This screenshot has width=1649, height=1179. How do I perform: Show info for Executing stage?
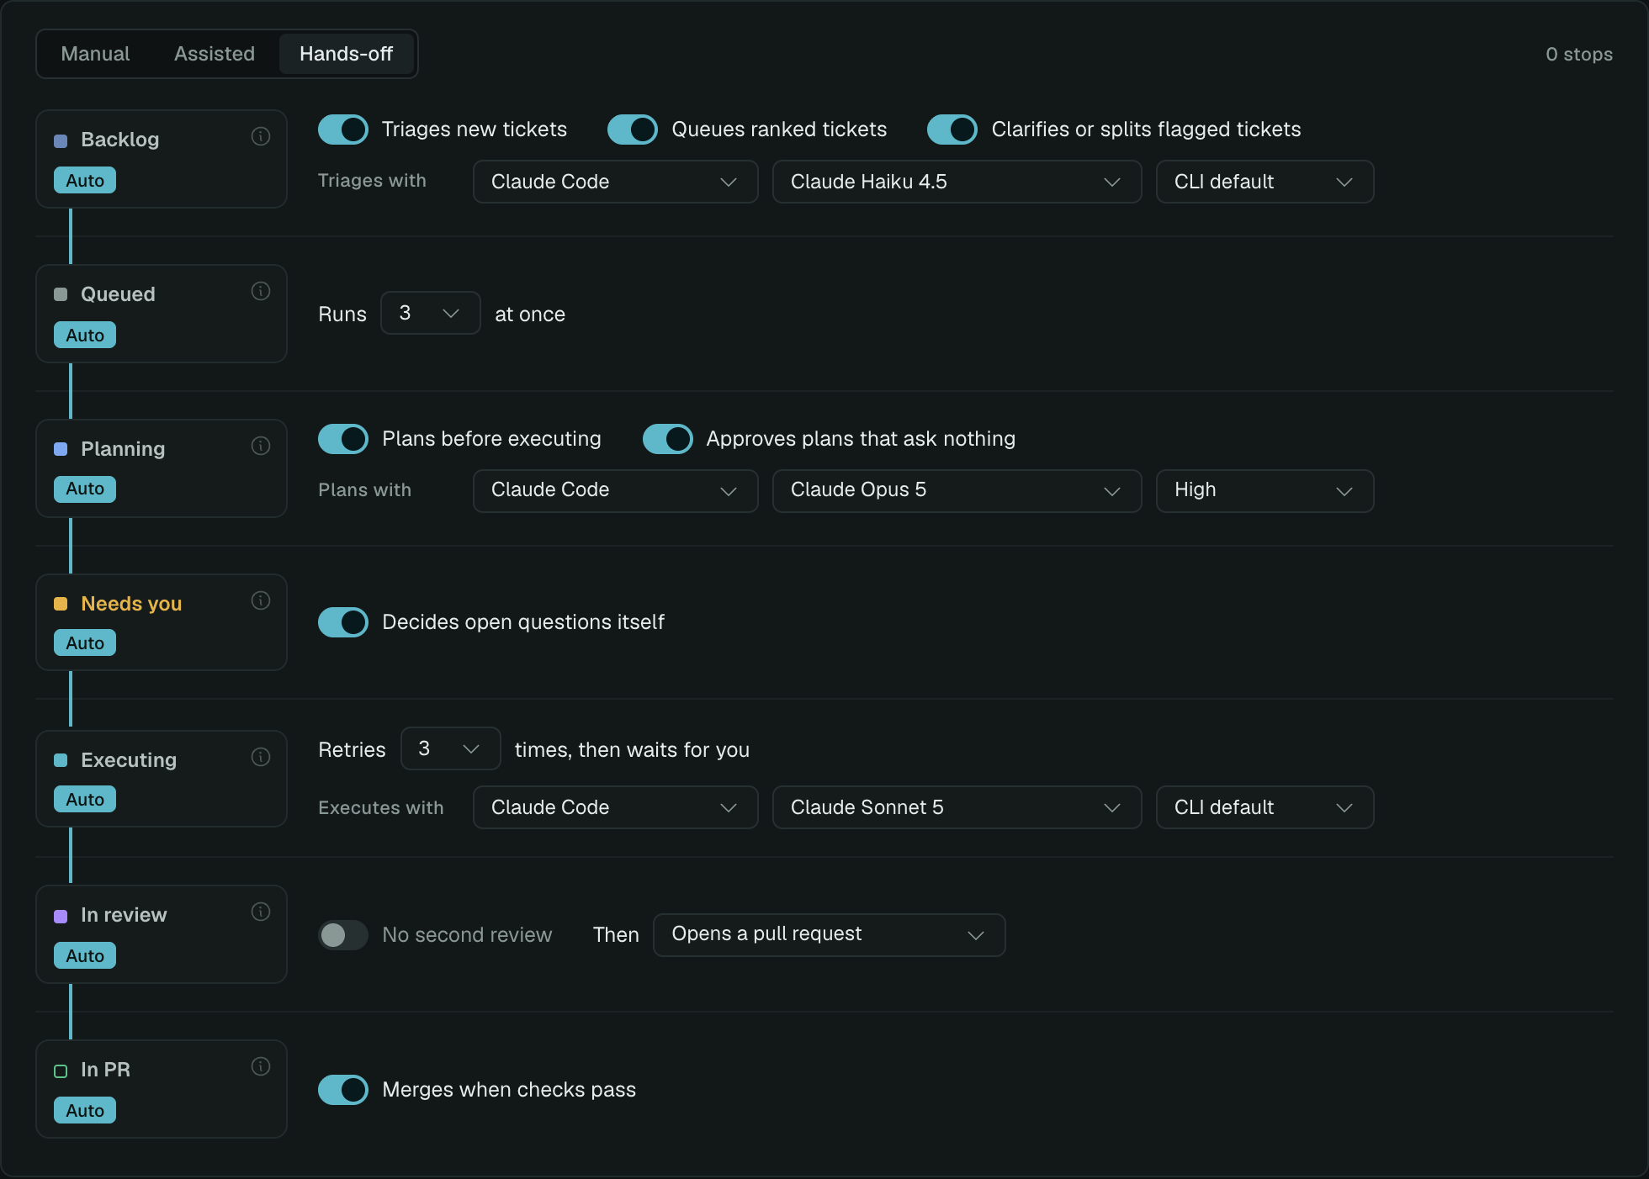[261, 757]
